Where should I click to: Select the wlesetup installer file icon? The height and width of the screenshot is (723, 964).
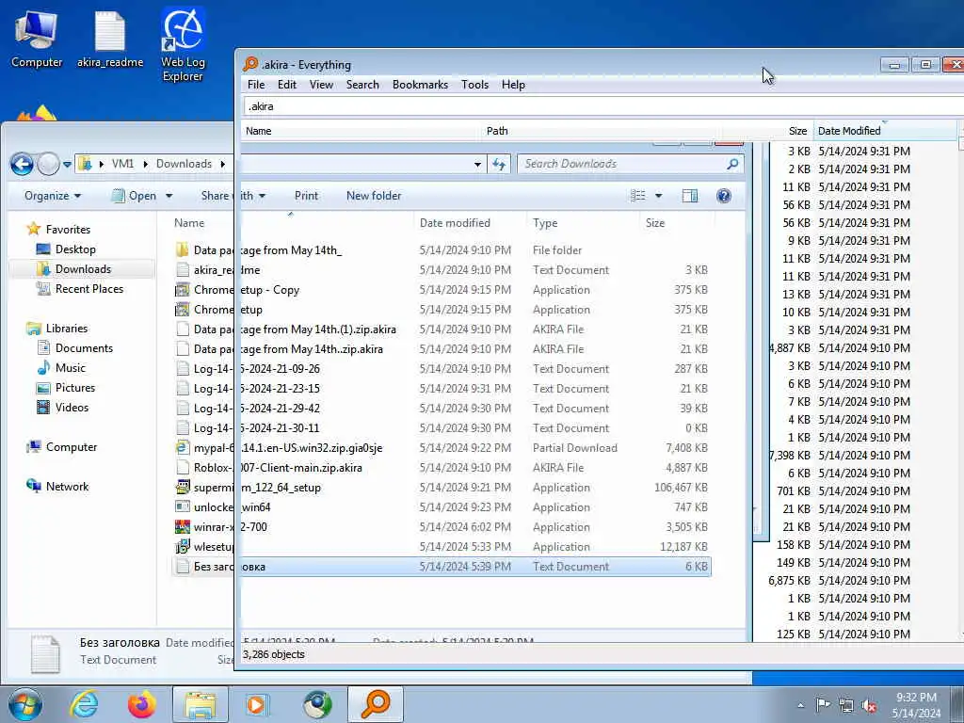pos(182,547)
